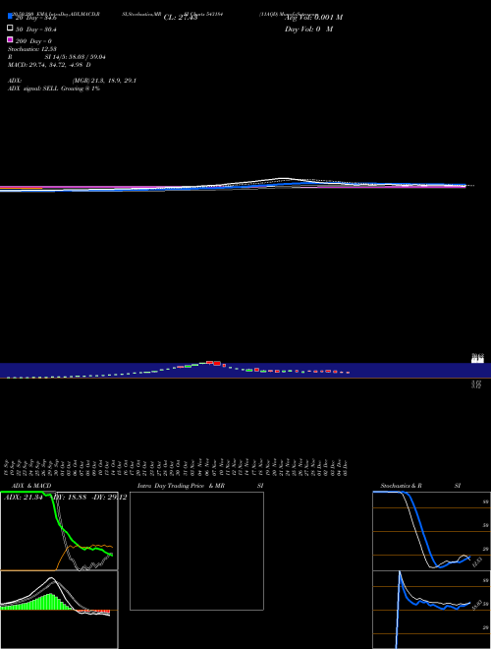The width and height of the screenshot is (491, 649).
Task: Click the 'Intra Day Trading Price & MR' title
Action: coord(181,486)
